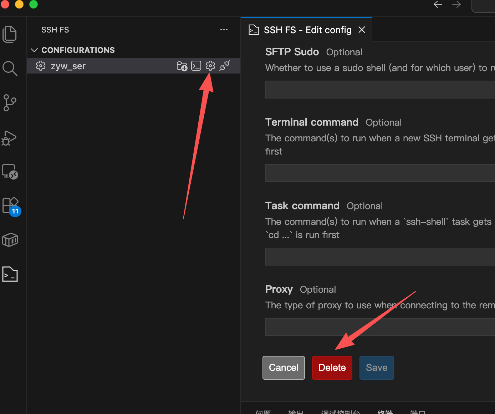495x414 pixels.
Task: Open the Proxy type field
Action: tap(380, 327)
